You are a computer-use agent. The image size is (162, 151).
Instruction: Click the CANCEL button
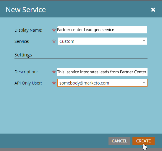pyautogui.click(x=119, y=141)
